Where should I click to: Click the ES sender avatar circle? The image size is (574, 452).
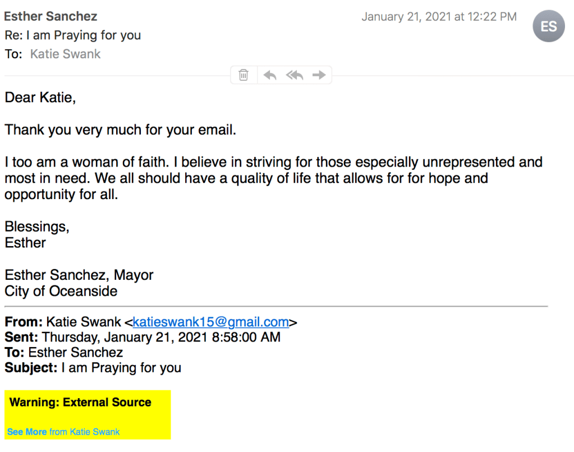(x=548, y=26)
